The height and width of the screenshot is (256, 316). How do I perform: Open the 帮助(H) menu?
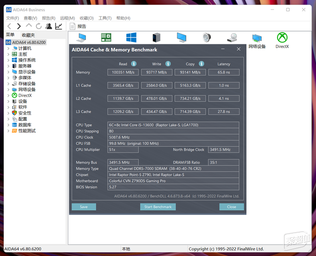pyautogui.click(x=123, y=18)
